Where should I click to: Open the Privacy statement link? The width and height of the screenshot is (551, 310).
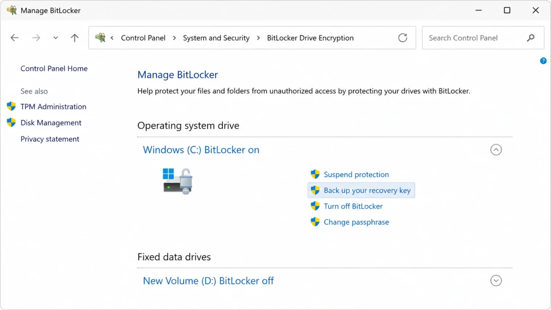click(x=50, y=139)
